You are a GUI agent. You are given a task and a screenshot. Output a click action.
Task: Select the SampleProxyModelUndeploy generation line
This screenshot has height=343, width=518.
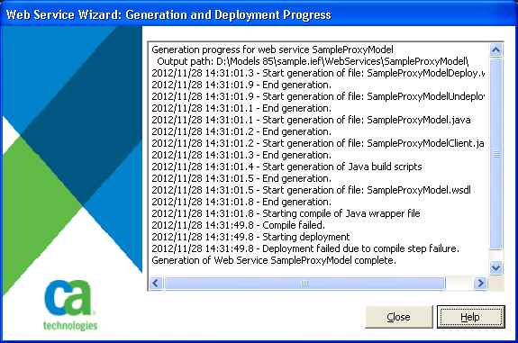pos(318,96)
